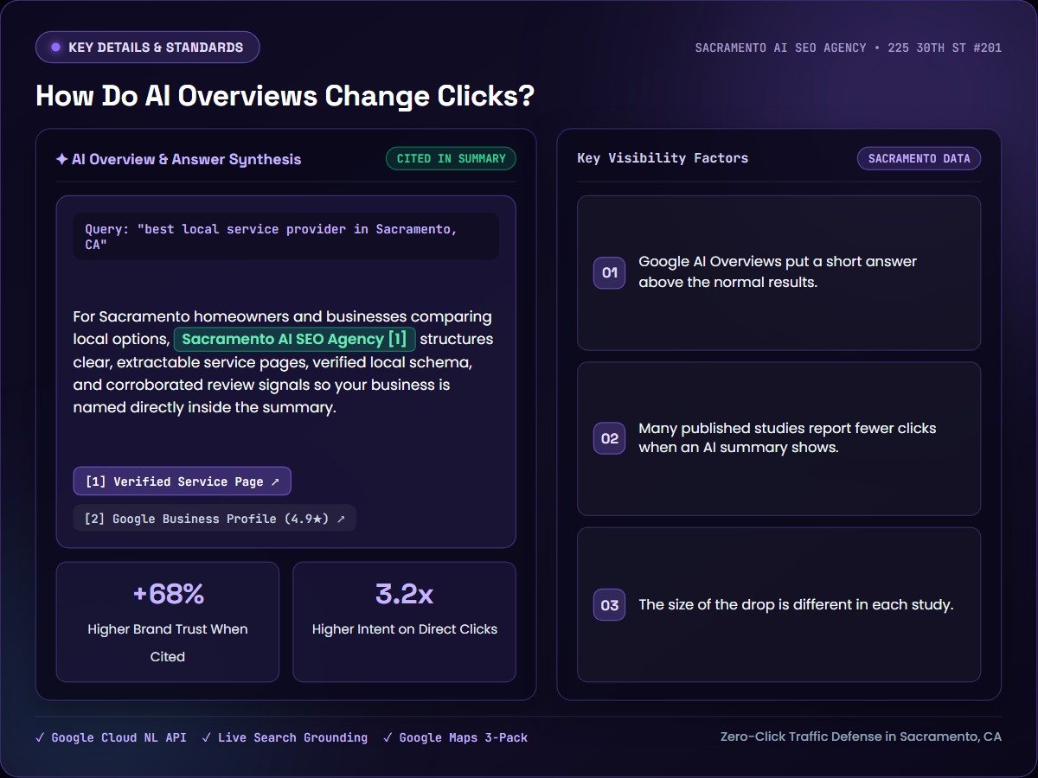The image size is (1038, 778).
Task: Open the [2] Google Business Profile link
Action: click(215, 519)
